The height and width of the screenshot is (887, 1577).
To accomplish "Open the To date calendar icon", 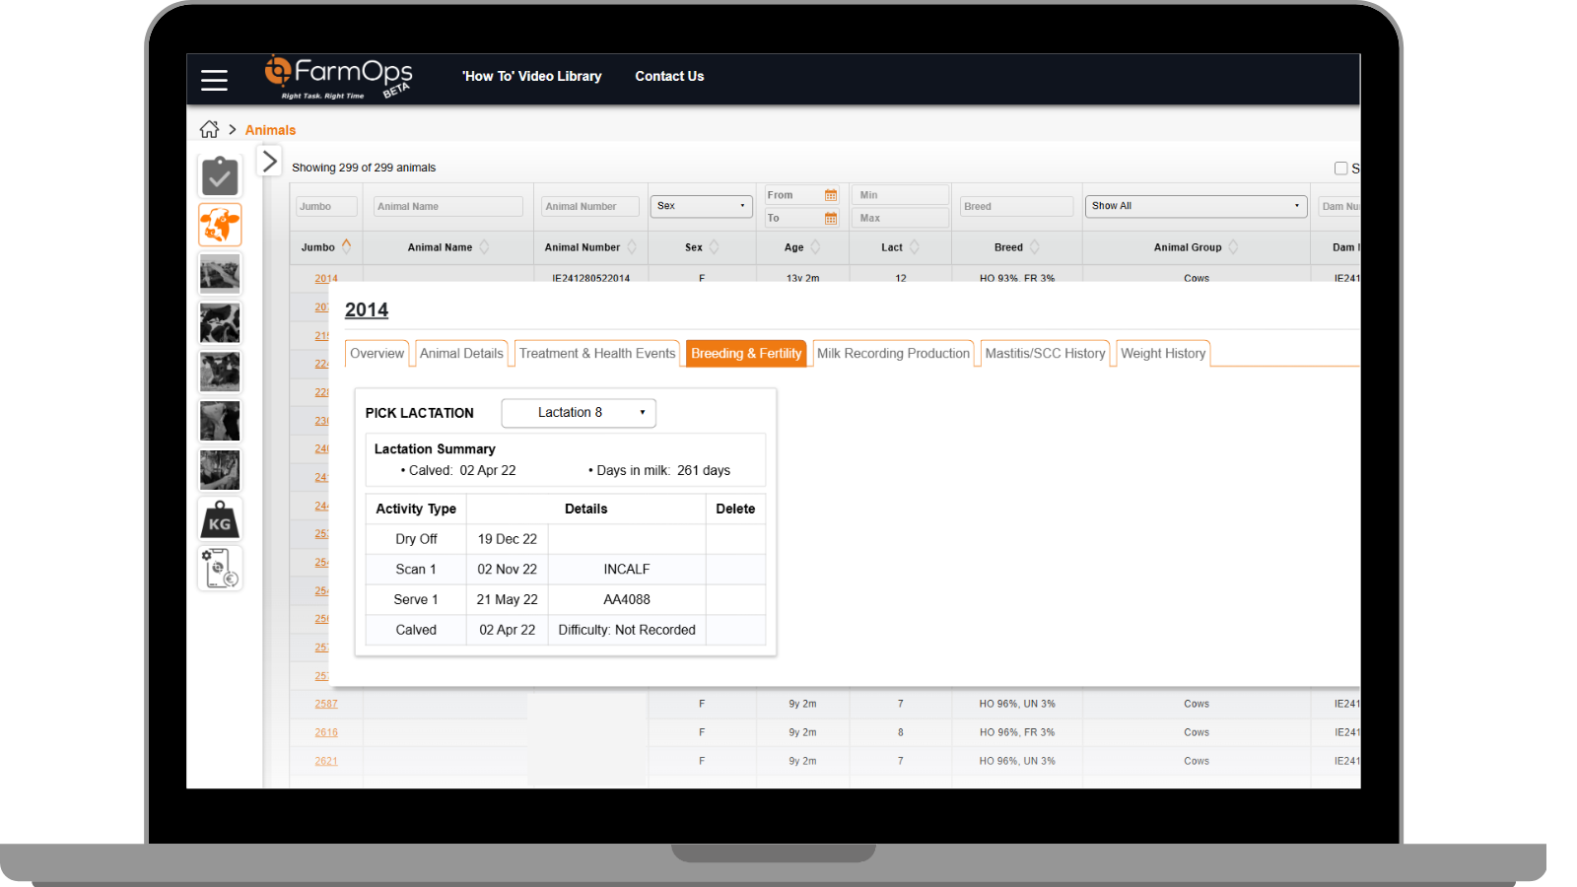I will [831, 218].
